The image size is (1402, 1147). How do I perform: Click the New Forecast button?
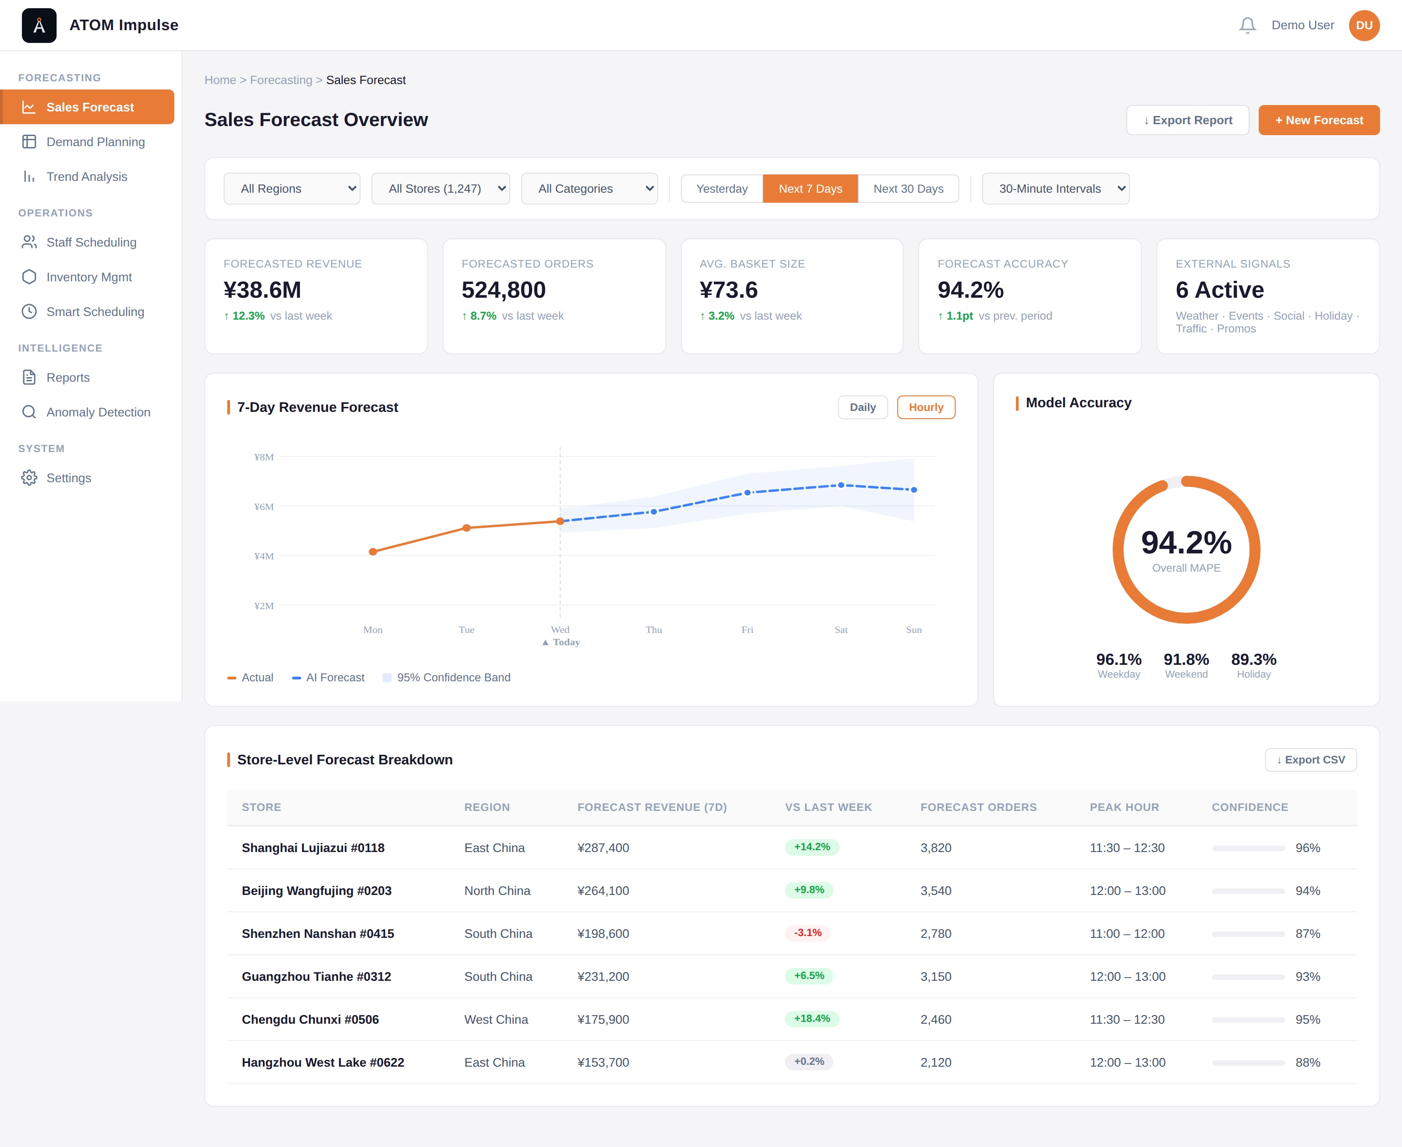click(1318, 120)
